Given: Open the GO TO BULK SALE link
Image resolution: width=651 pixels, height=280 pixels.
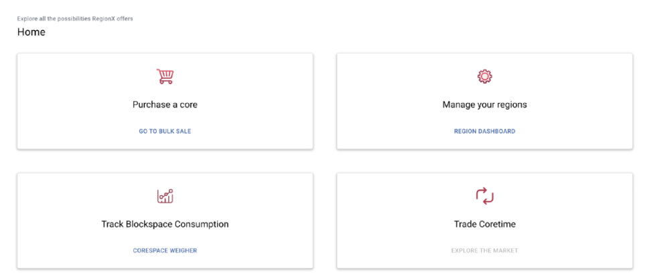Looking at the screenshot, I should click(x=165, y=132).
